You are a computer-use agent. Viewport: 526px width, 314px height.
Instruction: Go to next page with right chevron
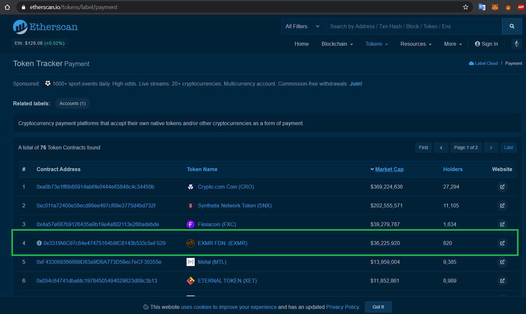[x=491, y=148]
